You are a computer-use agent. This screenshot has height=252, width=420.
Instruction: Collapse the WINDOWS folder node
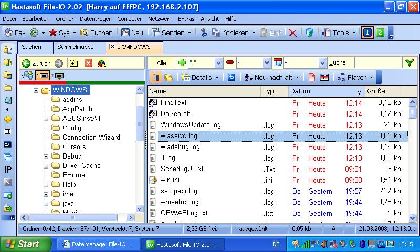[36, 90]
